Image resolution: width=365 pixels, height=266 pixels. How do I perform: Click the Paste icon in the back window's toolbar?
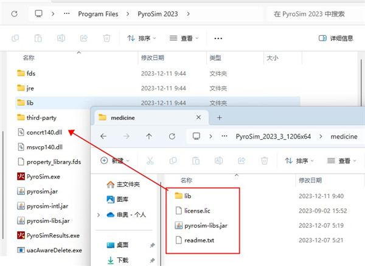pyautogui.click(x=38, y=38)
